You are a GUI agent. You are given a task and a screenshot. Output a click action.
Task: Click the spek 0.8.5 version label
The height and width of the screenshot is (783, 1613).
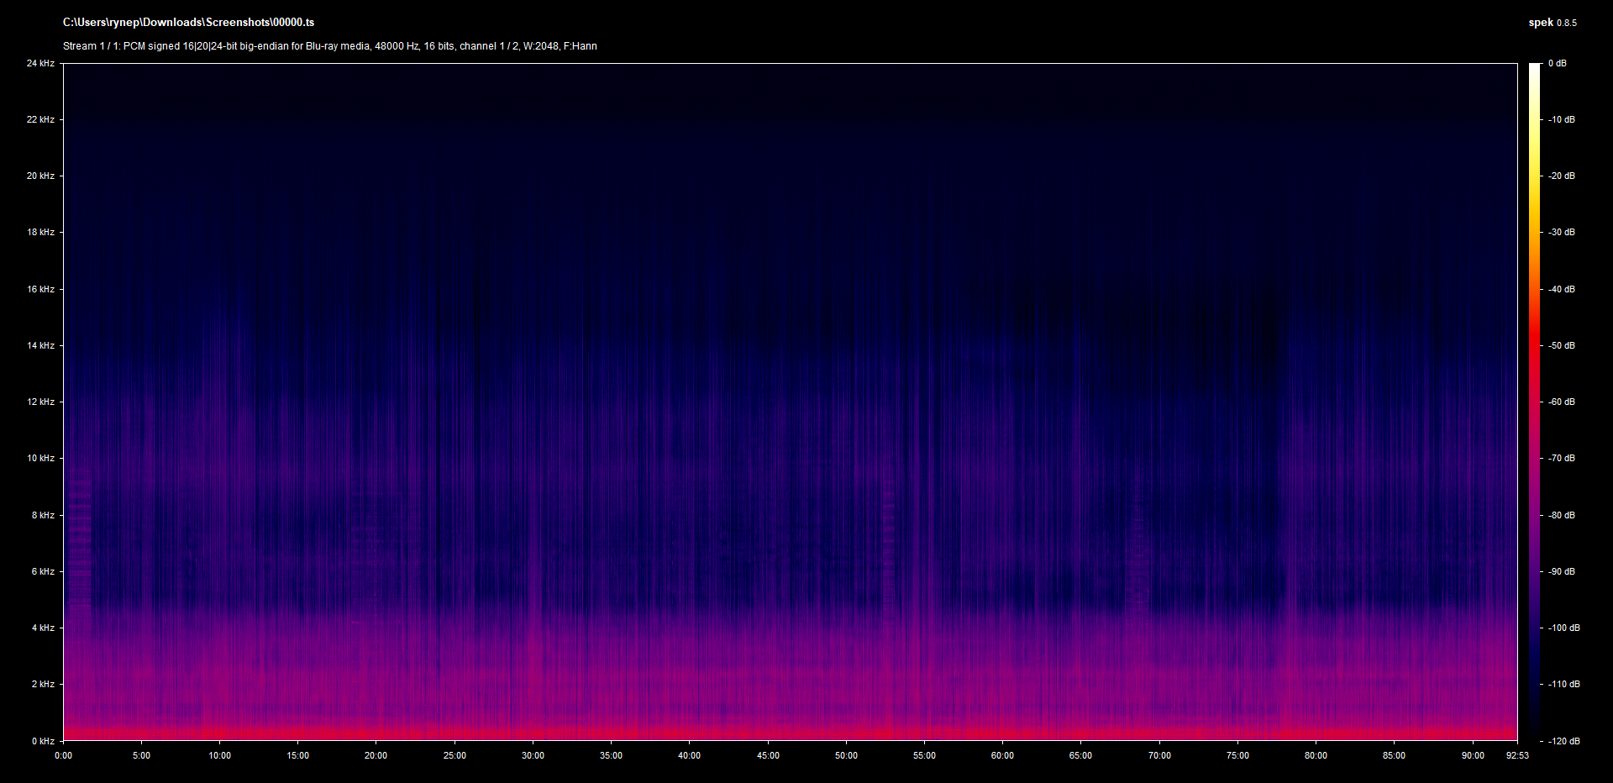pyautogui.click(x=1552, y=23)
